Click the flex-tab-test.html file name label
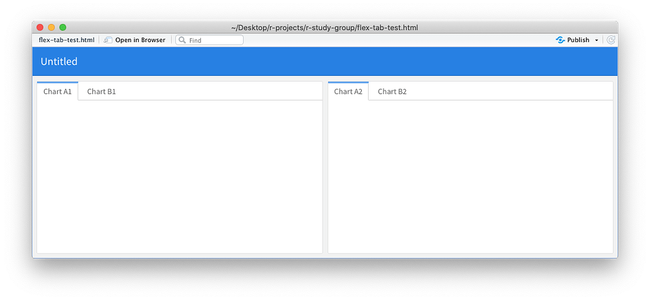The image size is (650, 300). tap(67, 40)
